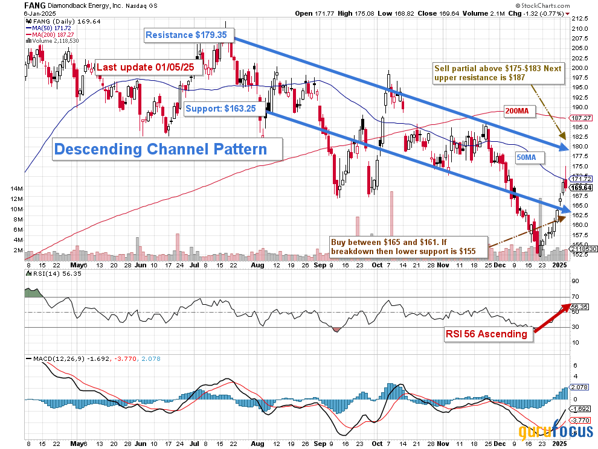Click the 187.27 price tag on the axis
This screenshot has height=449, width=598.
[x=581, y=118]
